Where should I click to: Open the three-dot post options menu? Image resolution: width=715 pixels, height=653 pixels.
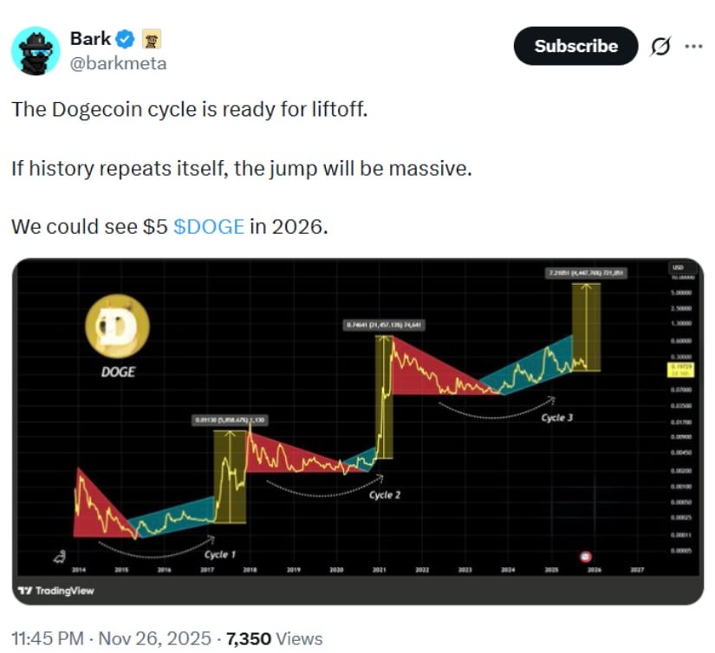693,48
